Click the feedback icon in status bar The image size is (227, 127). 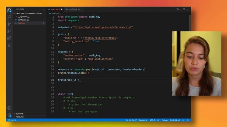tap(183, 120)
